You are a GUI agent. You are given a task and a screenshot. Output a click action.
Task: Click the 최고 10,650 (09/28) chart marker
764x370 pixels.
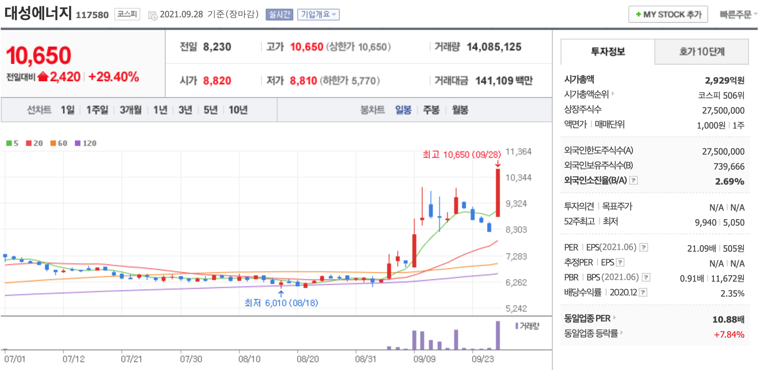point(462,155)
